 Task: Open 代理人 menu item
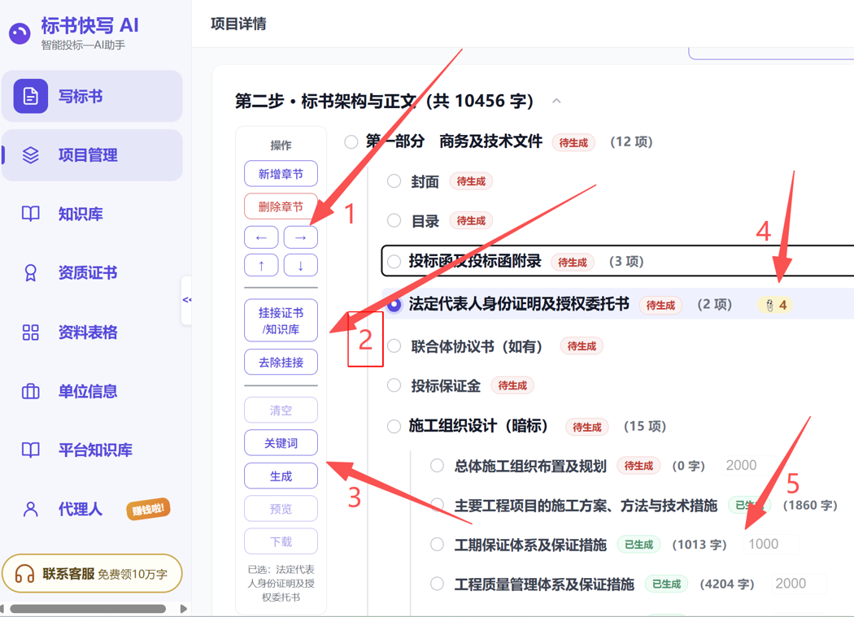92,509
